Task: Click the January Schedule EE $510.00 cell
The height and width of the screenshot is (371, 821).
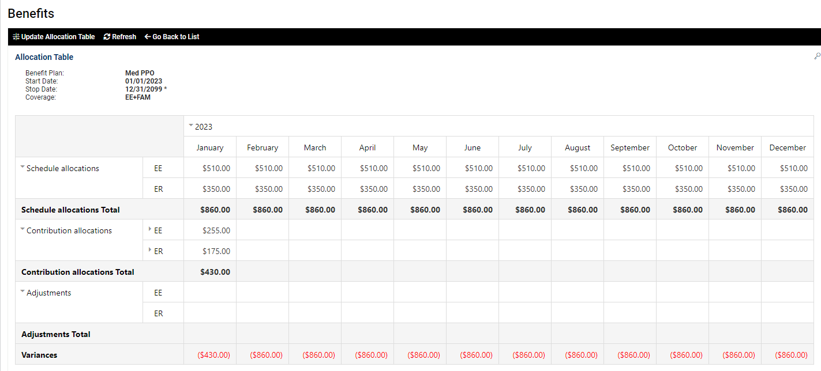Action: [x=210, y=168]
